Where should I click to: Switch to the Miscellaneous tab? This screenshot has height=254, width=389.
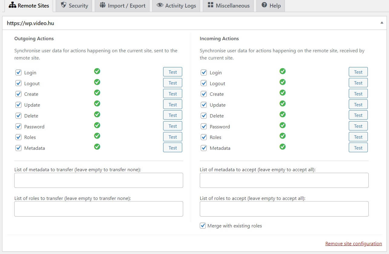[x=229, y=6]
